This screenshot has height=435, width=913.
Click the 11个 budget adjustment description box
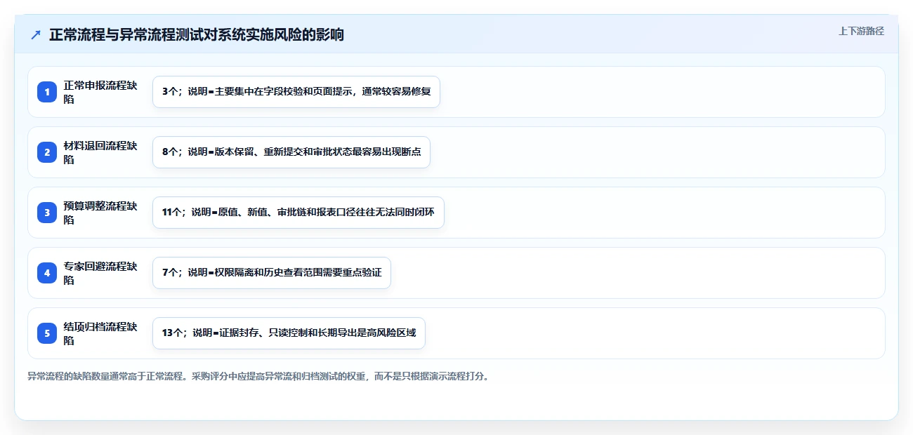tap(298, 213)
